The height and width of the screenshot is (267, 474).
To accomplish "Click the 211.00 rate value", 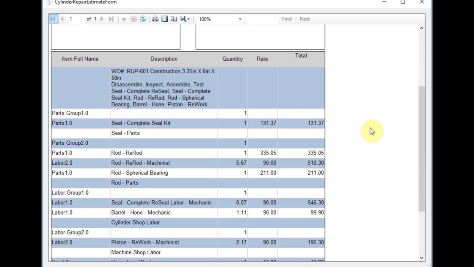I will pos(268,173).
